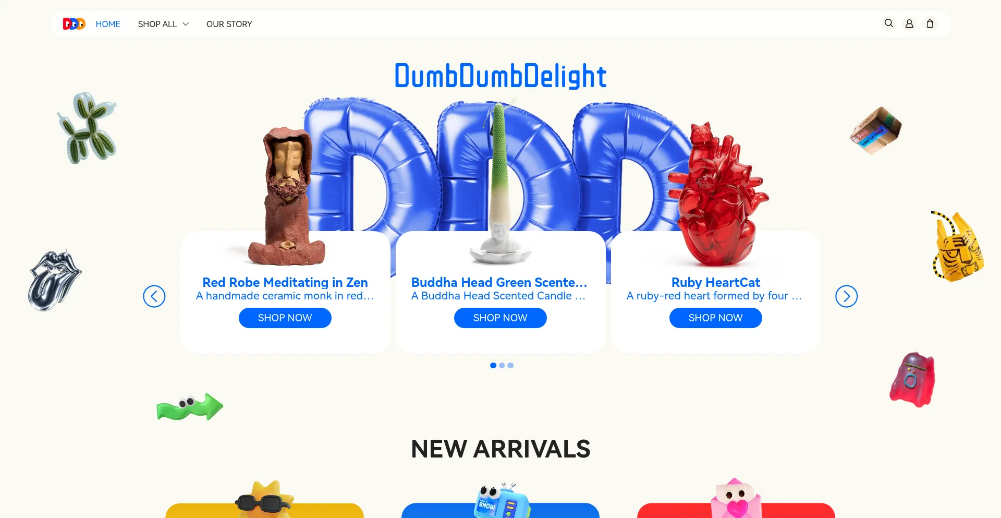The image size is (1001, 518).
Task: Advance carousel with the next arrow
Action: (x=846, y=296)
